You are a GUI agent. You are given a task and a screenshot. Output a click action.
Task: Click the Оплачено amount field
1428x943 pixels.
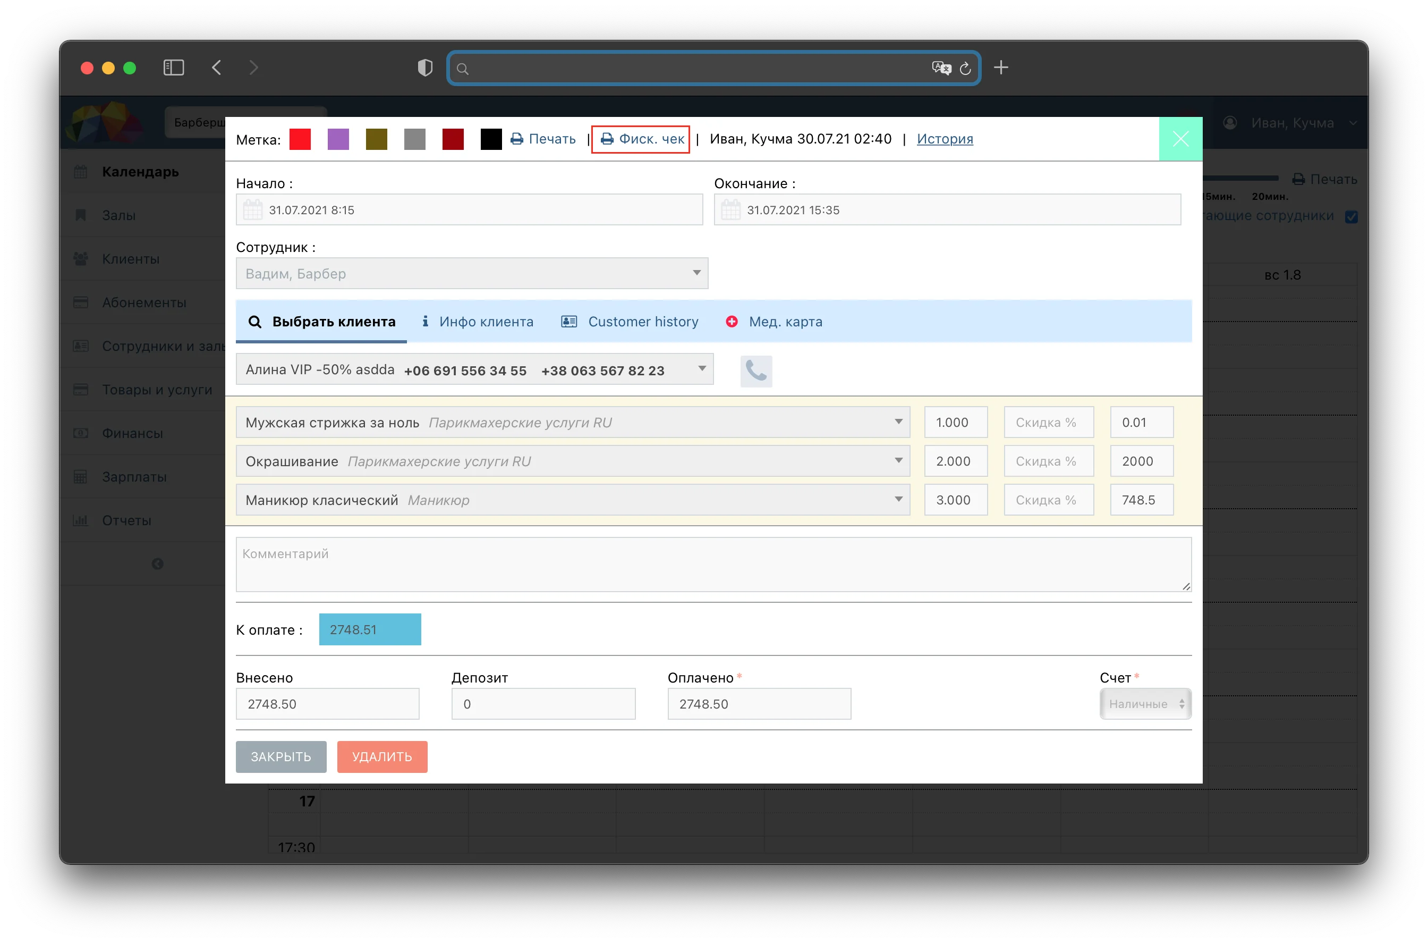point(759,704)
